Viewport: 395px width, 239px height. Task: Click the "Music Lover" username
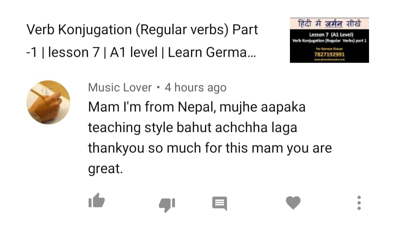point(120,88)
